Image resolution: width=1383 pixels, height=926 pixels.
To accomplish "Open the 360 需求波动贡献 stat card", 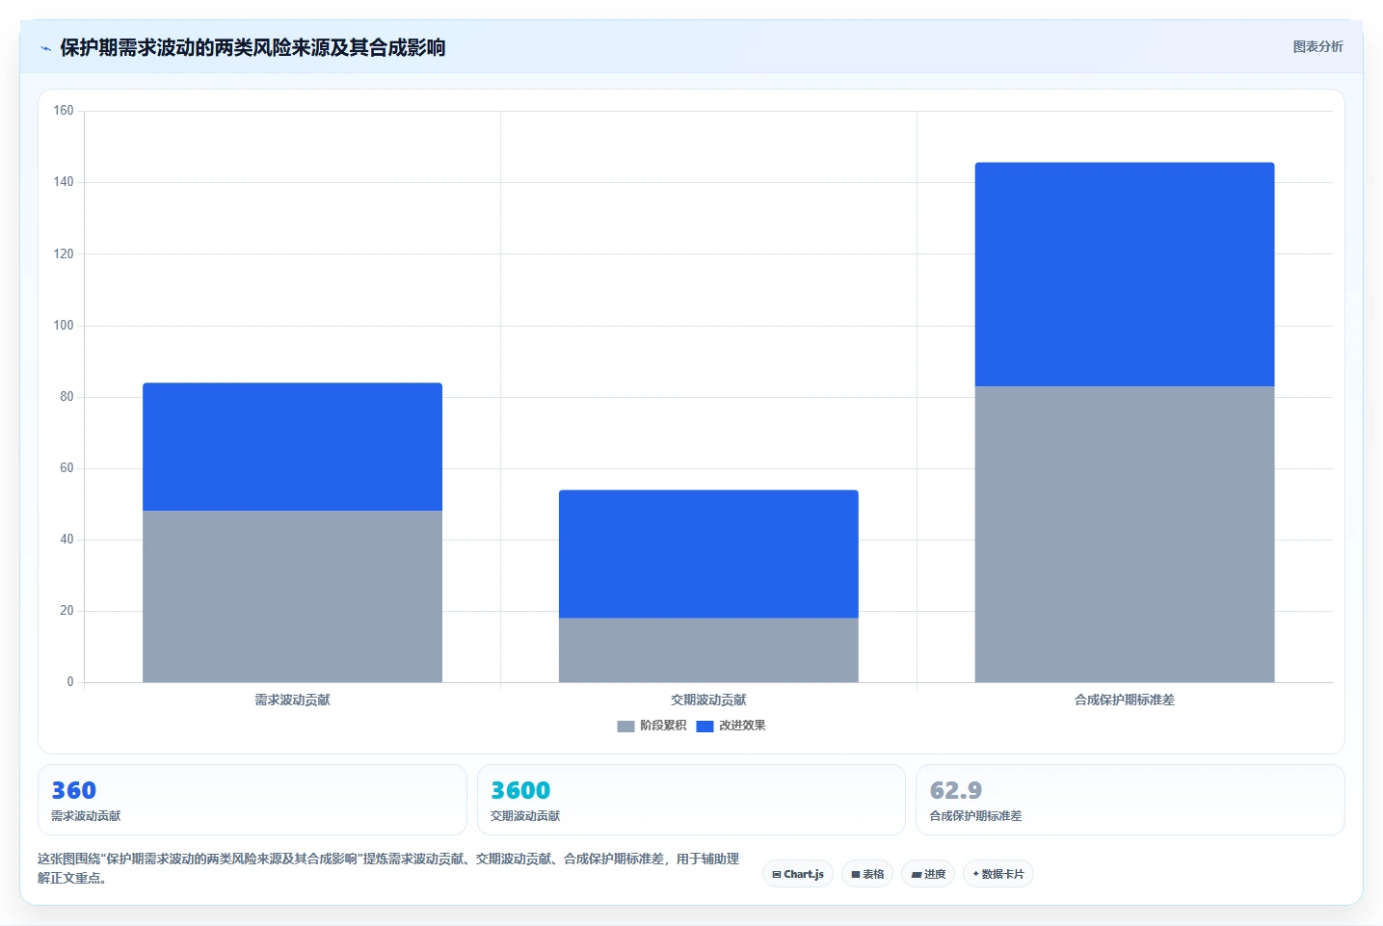I will point(253,800).
